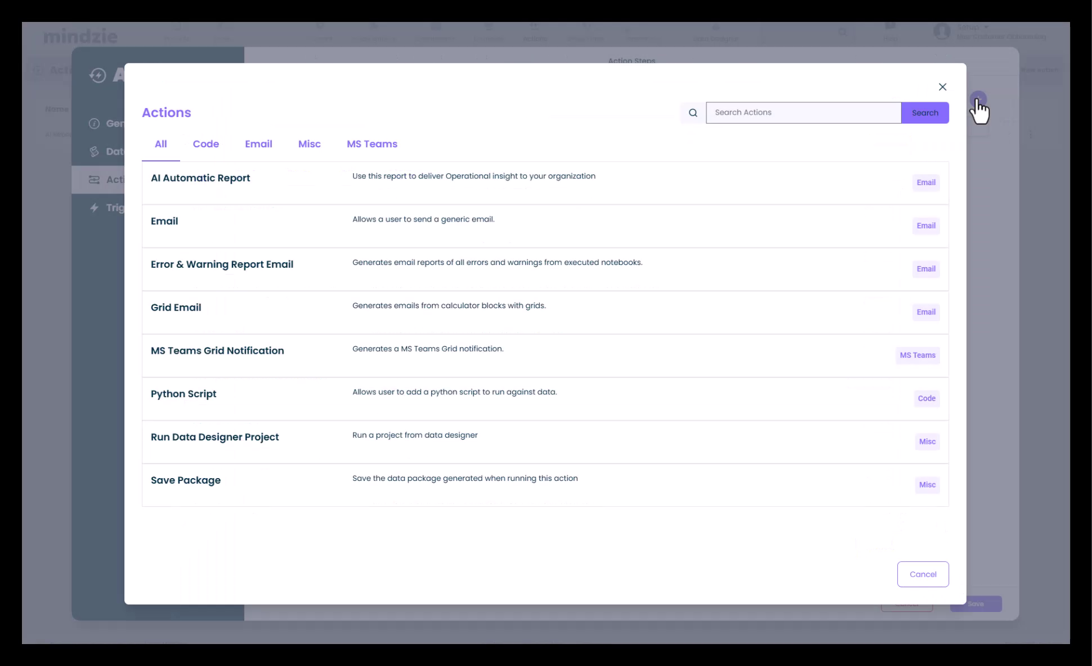This screenshot has width=1092, height=666.
Task: Click the Misc tag on Run Data Designer row
Action: point(927,442)
